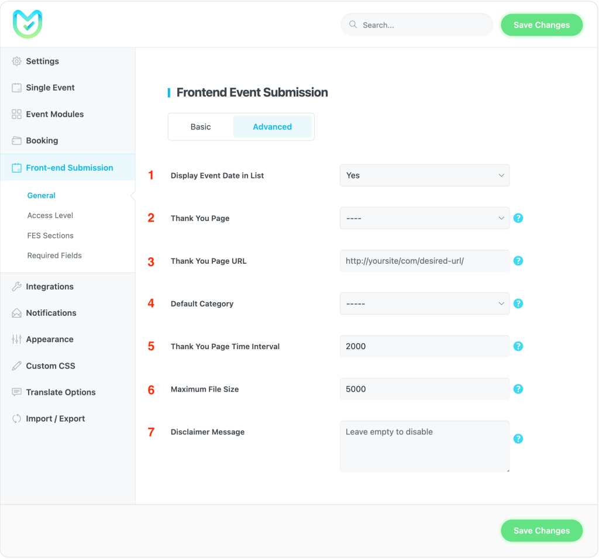The image size is (599, 559).
Task: Click the Notifications envelope icon
Action: (16, 313)
